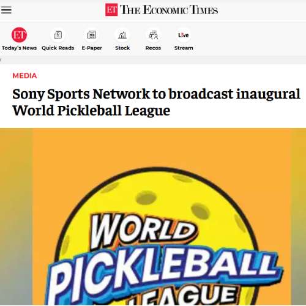Click the Sony Sports Network article headline
The height and width of the screenshot is (306, 306).
click(x=156, y=102)
